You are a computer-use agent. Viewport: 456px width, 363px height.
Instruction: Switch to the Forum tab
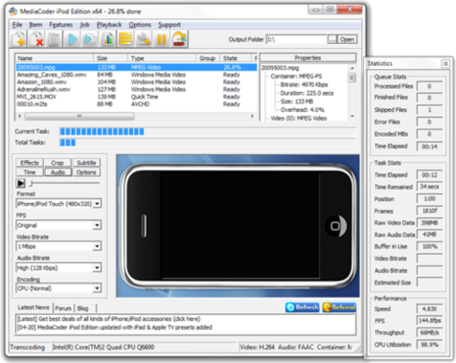pos(63,308)
